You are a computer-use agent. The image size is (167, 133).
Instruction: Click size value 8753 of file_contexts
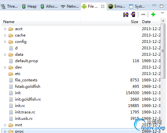[135, 80]
